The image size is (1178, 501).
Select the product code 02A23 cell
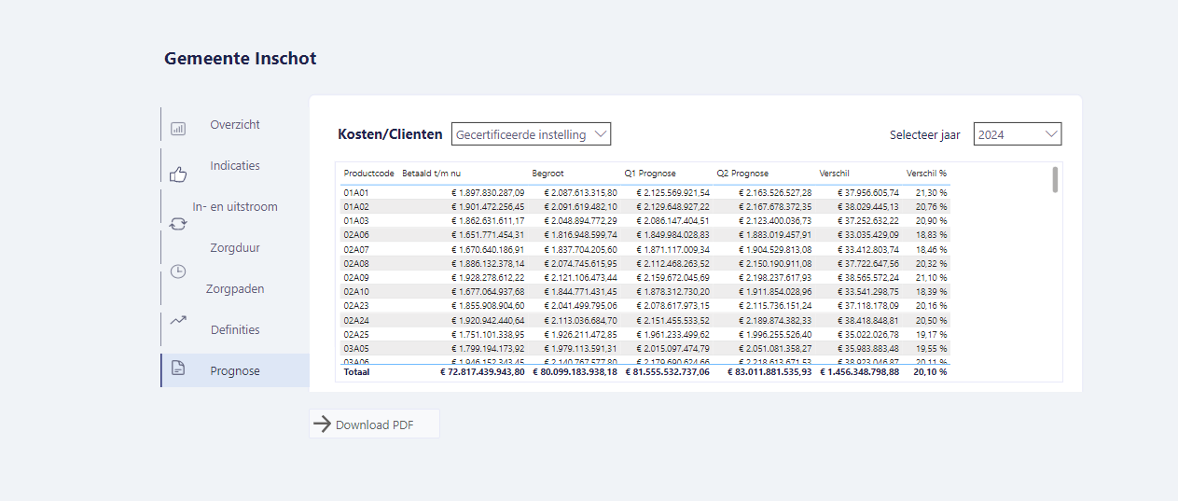click(x=356, y=305)
